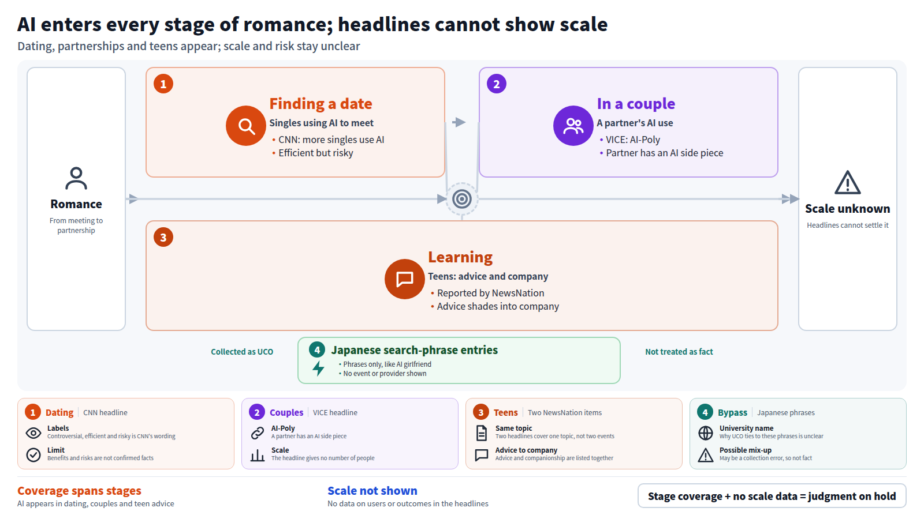Click the speech bubble icon by Advice to company
Screen dimensions: 924x519
[482, 455]
